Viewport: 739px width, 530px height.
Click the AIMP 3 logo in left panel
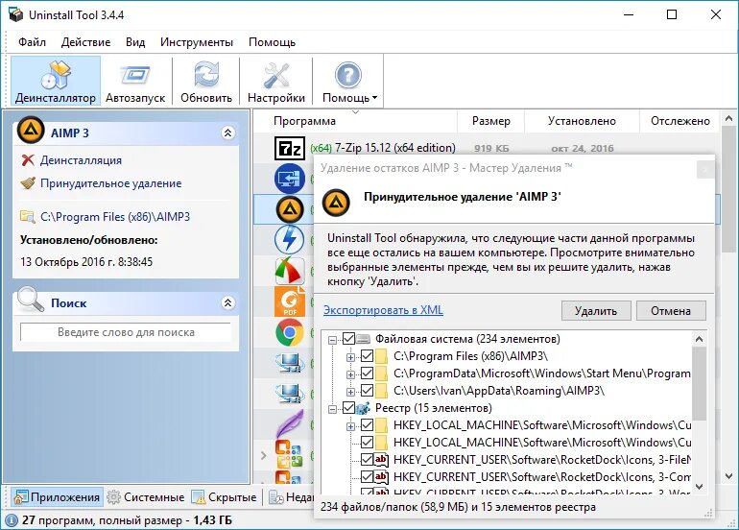(x=31, y=130)
